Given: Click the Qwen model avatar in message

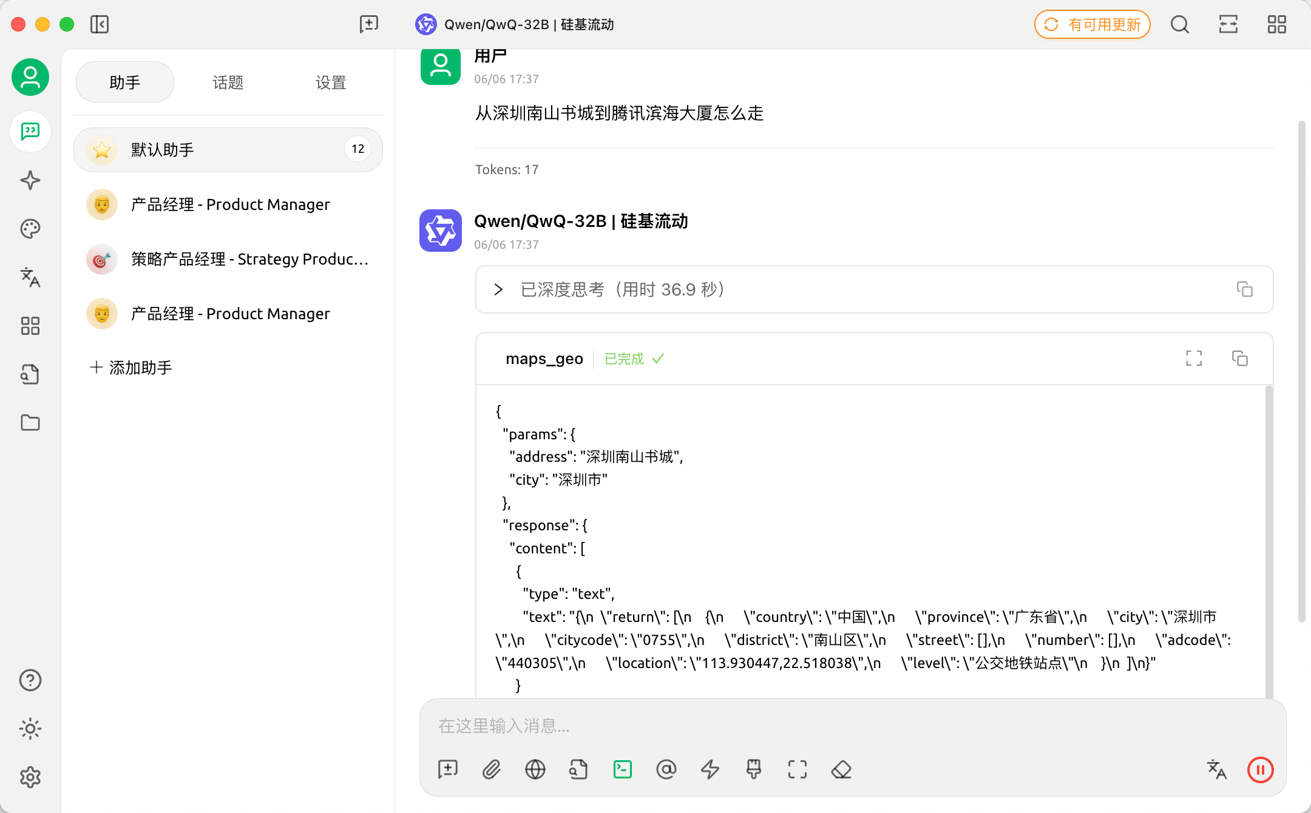Looking at the screenshot, I should [441, 231].
